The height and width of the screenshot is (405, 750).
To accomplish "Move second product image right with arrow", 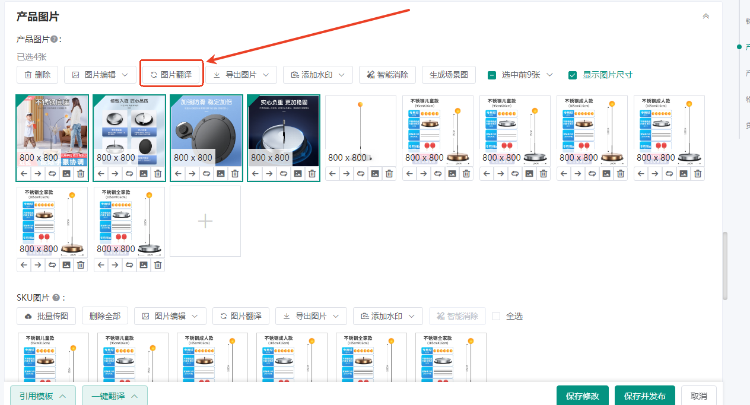I will coord(115,174).
